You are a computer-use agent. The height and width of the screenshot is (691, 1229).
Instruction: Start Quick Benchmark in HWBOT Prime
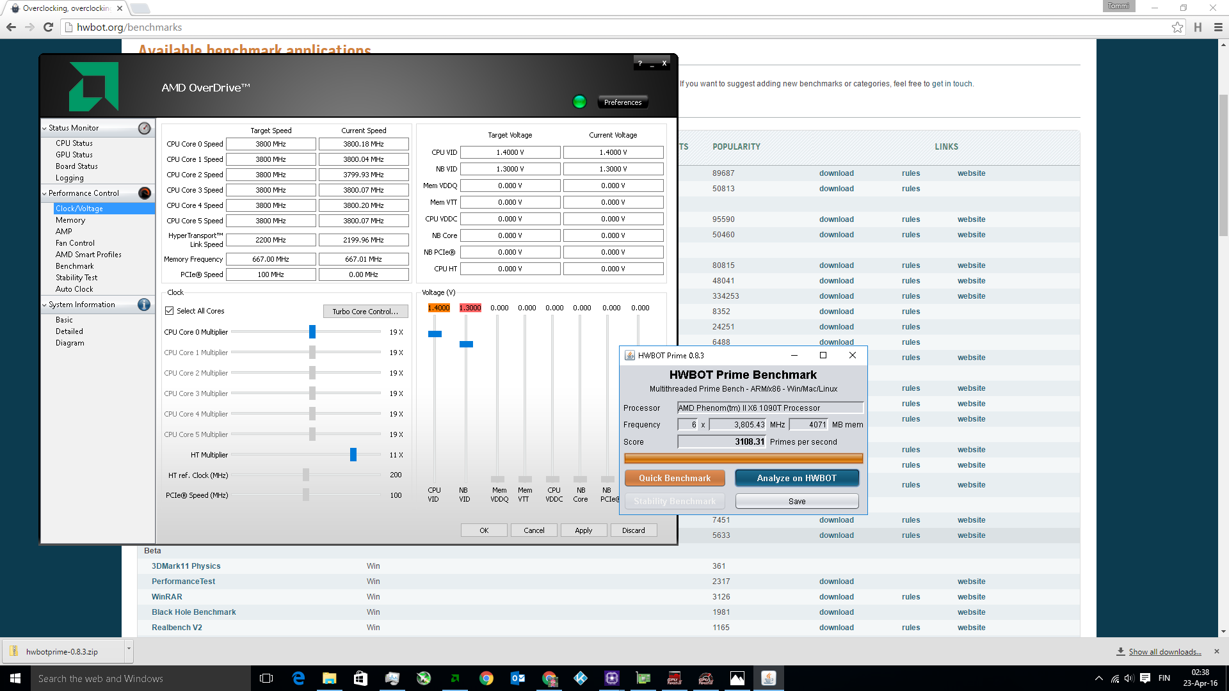tap(675, 478)
